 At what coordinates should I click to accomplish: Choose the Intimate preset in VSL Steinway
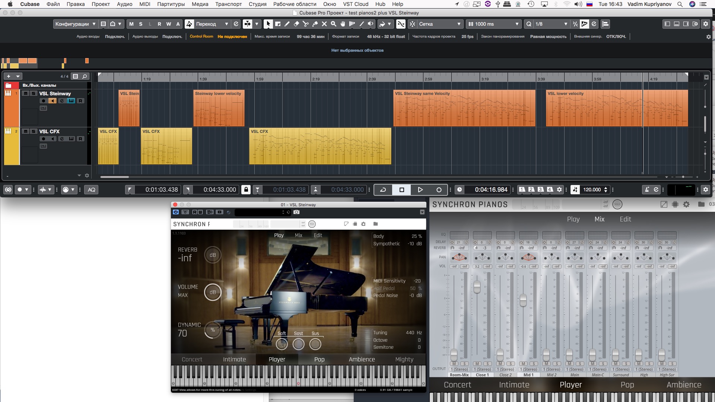234,359
